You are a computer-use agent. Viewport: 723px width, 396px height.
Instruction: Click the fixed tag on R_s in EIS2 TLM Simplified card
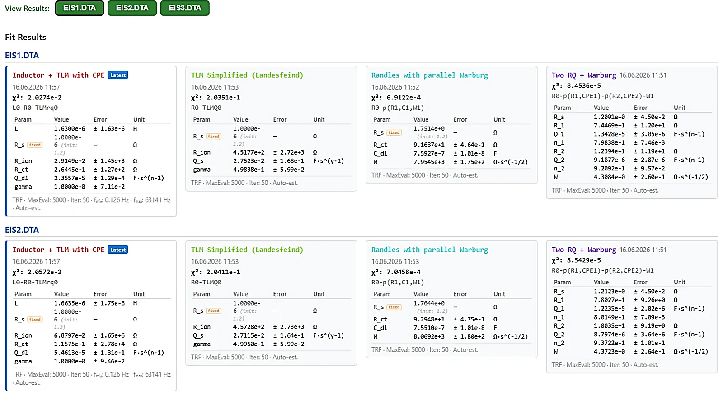pyautogui.click(x=214, y=311)
